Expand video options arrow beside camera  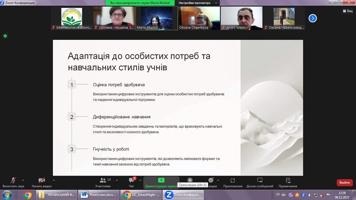pyautogui.click(x=54, y=180)
